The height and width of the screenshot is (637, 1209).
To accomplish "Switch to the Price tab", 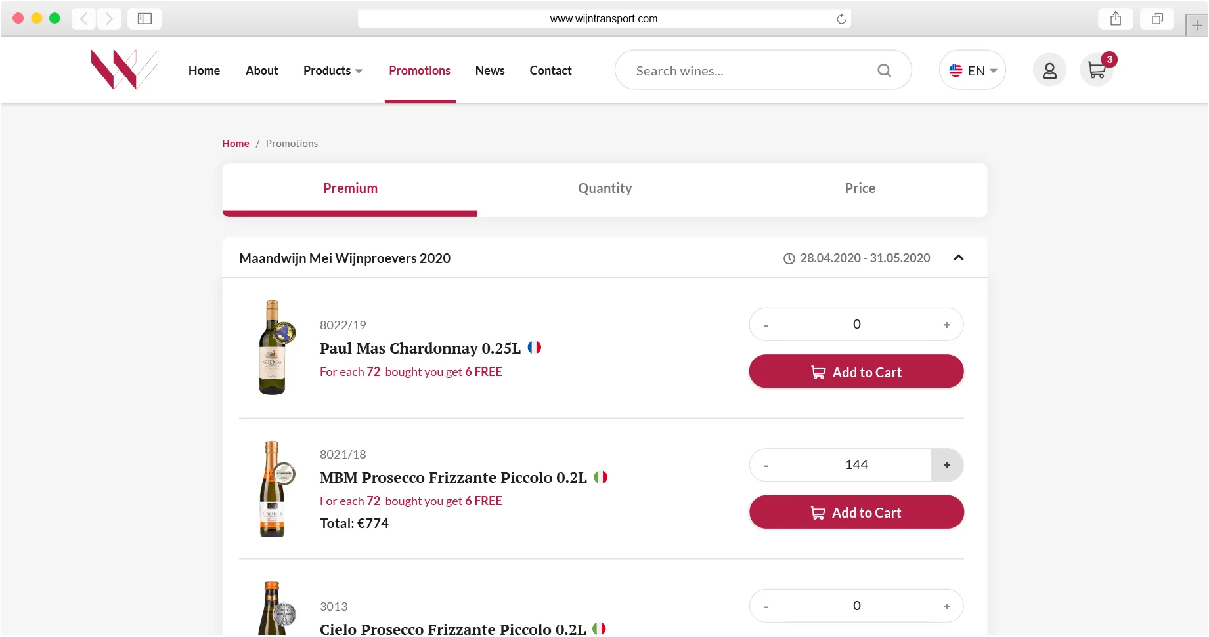I will pyautogui.click(x=860, y=188).
